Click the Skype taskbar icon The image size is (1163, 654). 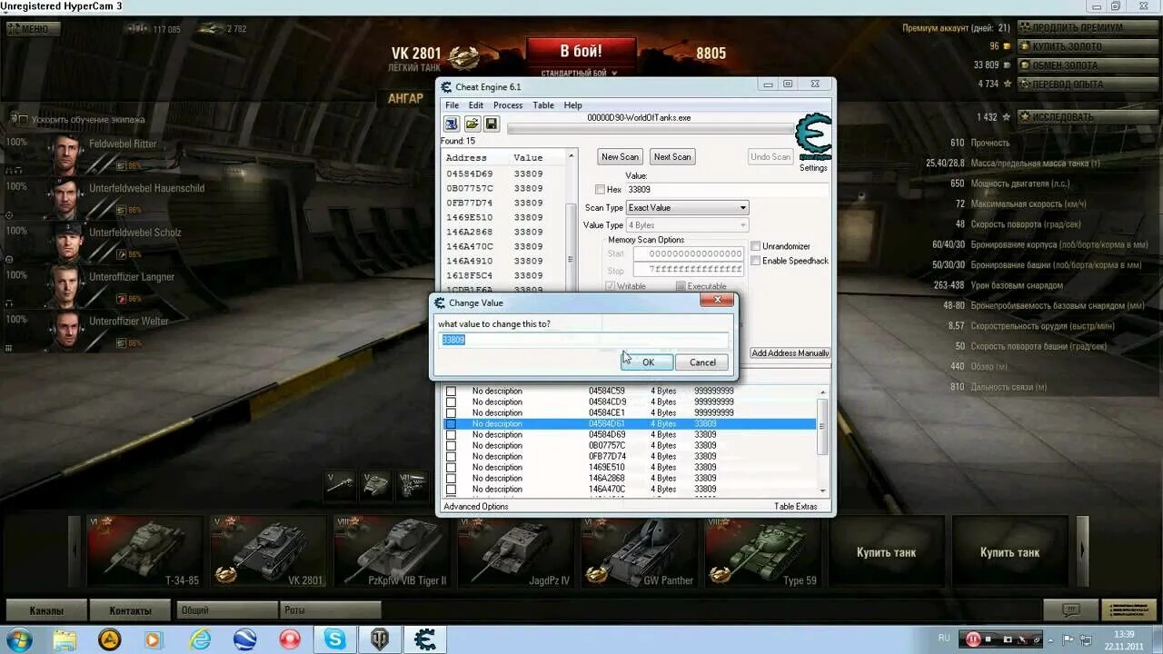tap(335, 639)
